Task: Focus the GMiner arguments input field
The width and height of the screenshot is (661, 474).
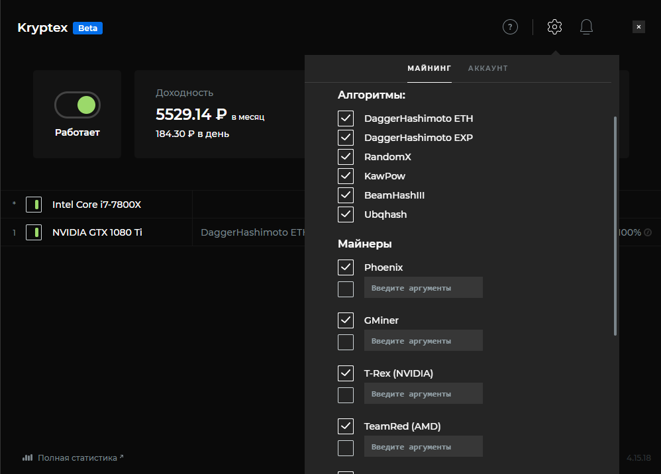Action: [423, 340]
